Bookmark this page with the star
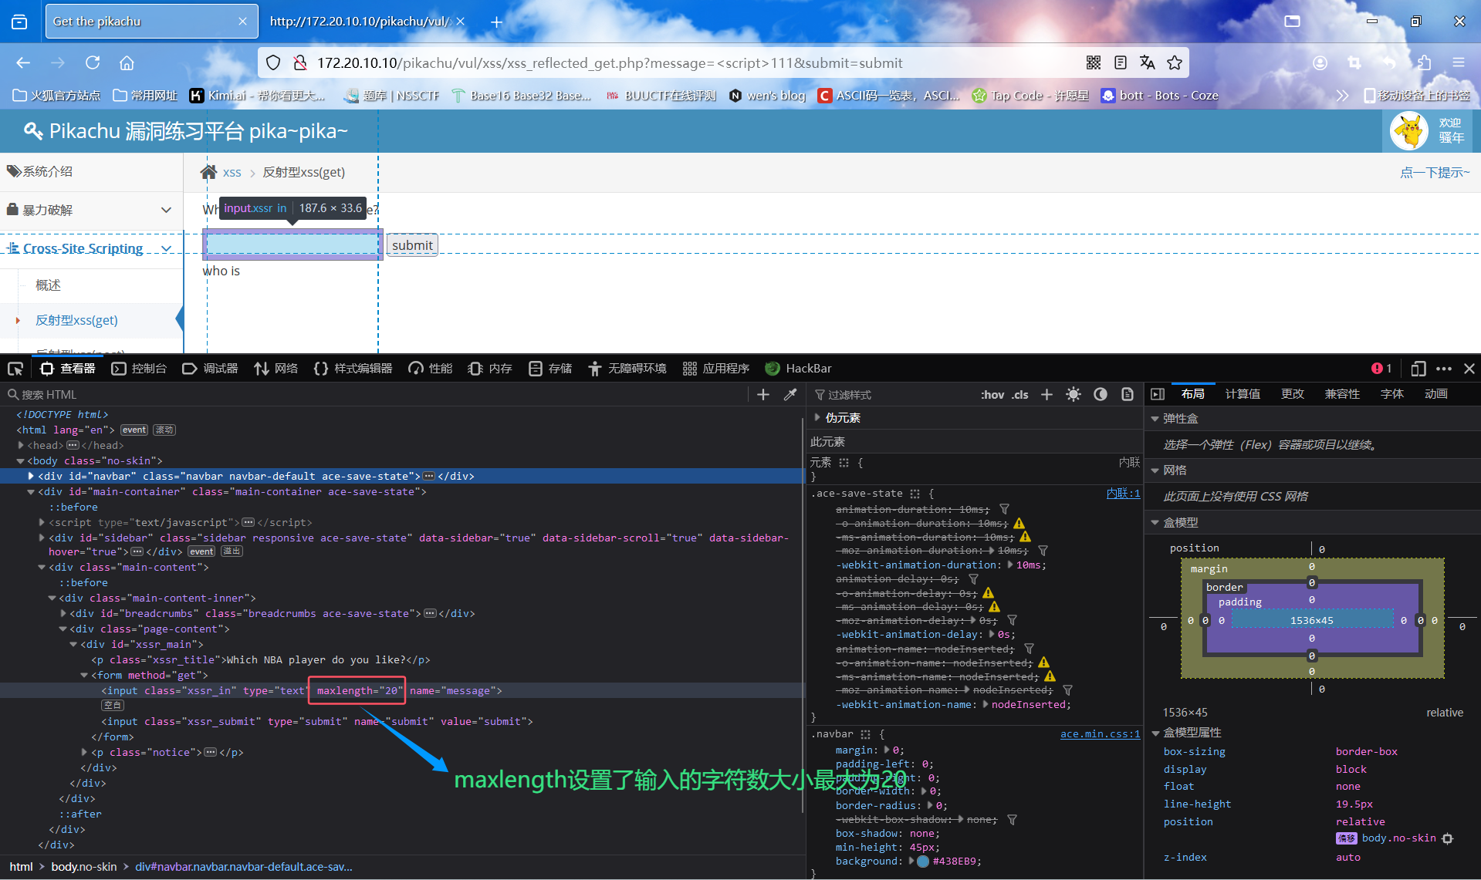 [x=1175, y=62]
